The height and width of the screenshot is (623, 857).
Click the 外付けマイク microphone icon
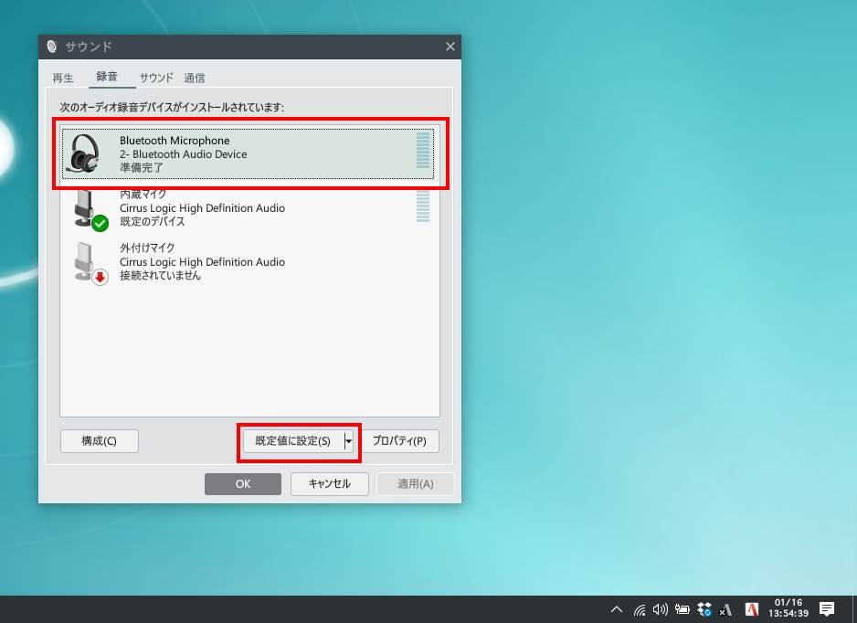coord(87,262)
